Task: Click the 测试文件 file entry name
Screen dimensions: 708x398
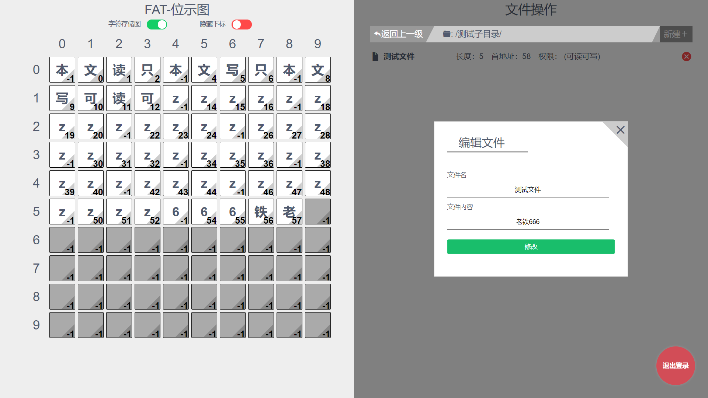Action: (x=399, y=56)
